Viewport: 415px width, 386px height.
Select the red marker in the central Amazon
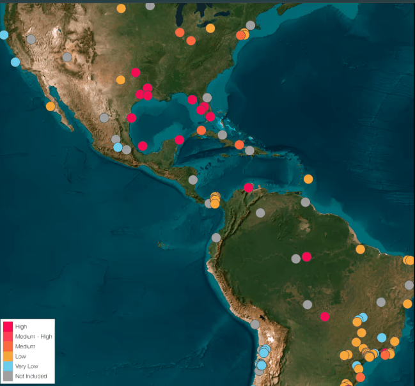[x=306, y=257]
